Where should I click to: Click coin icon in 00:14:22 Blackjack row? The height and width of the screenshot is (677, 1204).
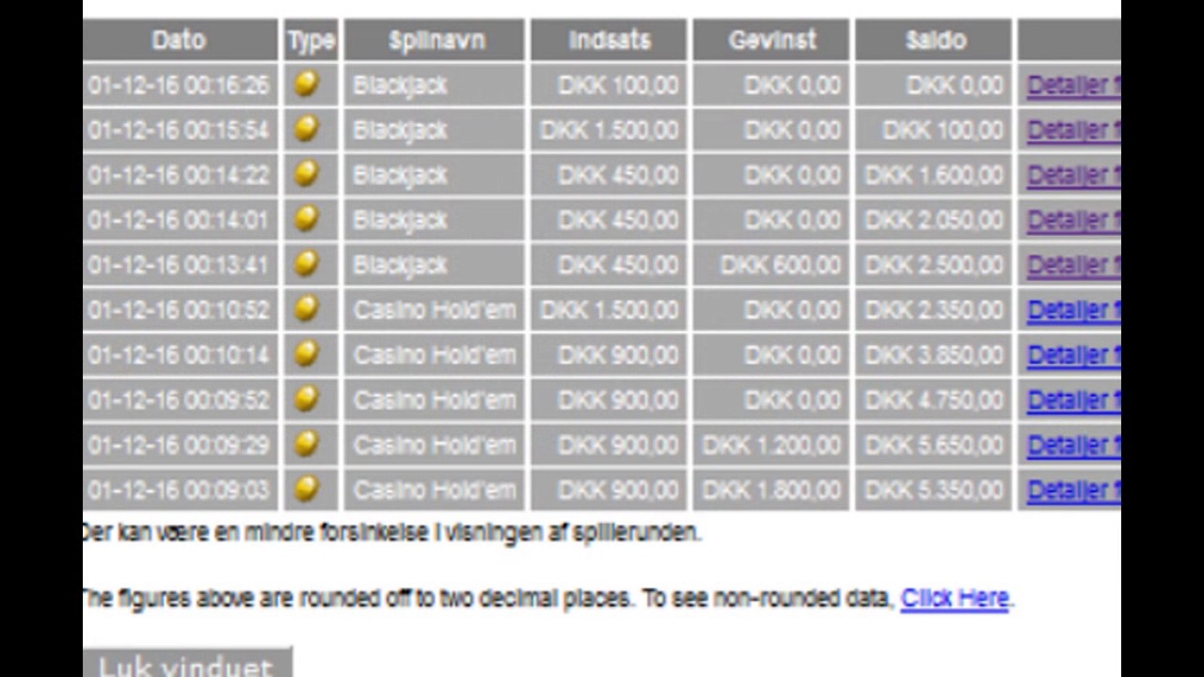point(306,174)
